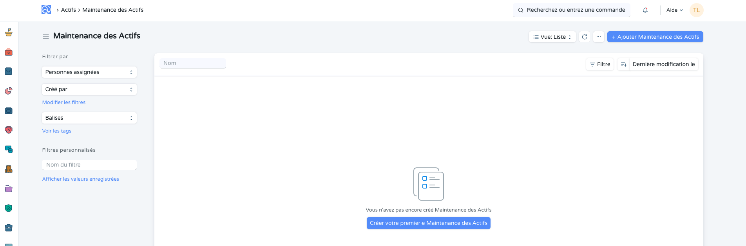Screen dimensions: 746x246
Task: Expand the Créé par filter dropdown
Action: coord(89,89)
